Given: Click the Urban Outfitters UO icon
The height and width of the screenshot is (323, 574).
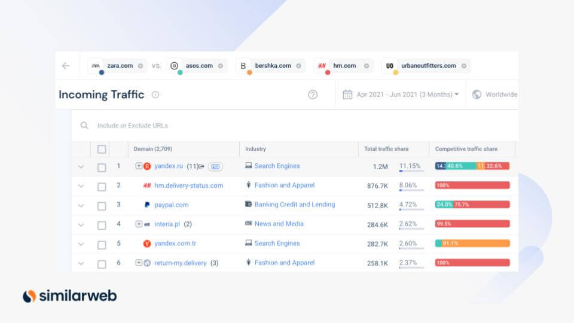Looking at the screenshot, I should click(x=389, y=66).
